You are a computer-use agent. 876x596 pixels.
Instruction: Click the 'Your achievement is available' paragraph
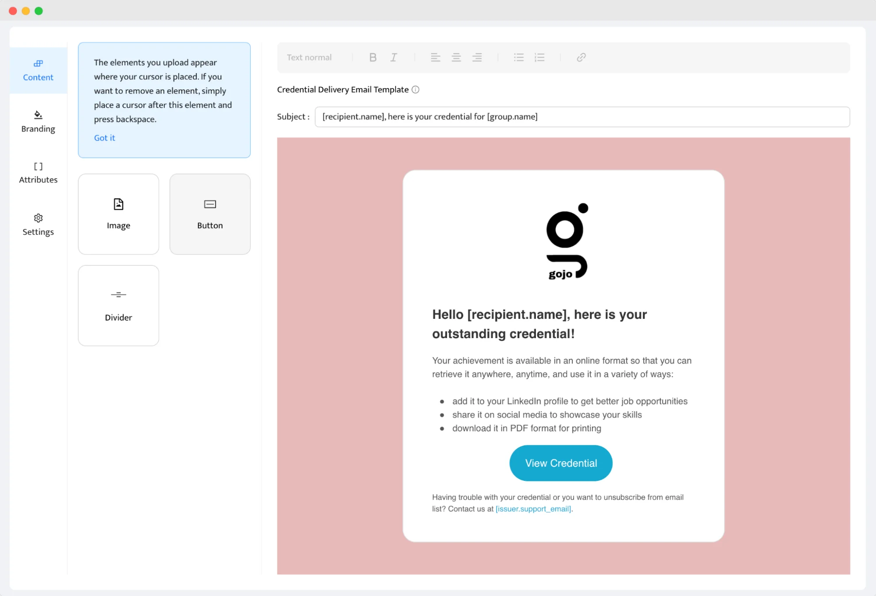[562, 367]
